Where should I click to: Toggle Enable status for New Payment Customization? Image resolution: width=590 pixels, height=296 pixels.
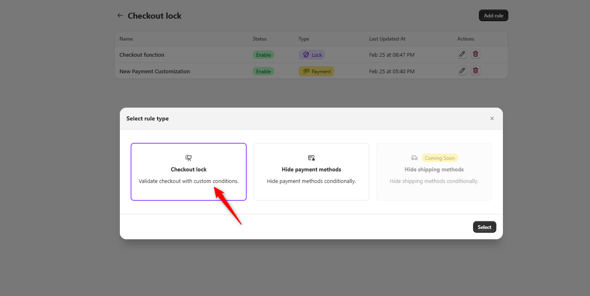coord(263,71)
